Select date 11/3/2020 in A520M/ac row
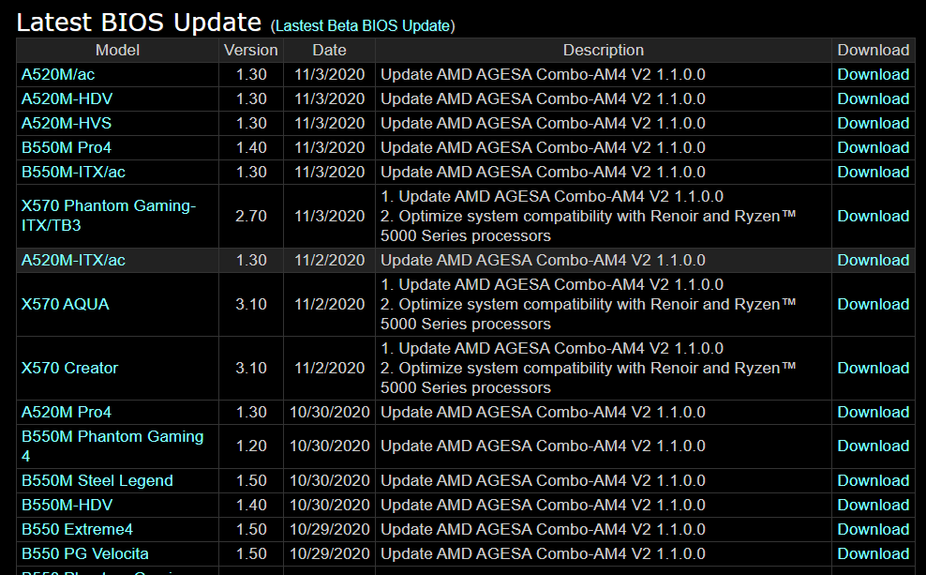 330,74
